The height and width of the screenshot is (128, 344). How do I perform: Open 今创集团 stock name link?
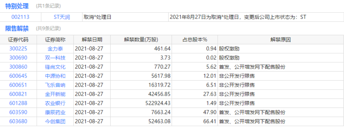55,121
